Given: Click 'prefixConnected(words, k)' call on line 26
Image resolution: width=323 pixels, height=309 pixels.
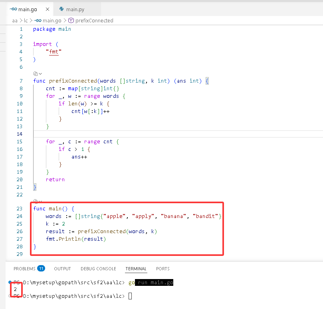Looking at the screenshot, I should click(x=117, y=232).
